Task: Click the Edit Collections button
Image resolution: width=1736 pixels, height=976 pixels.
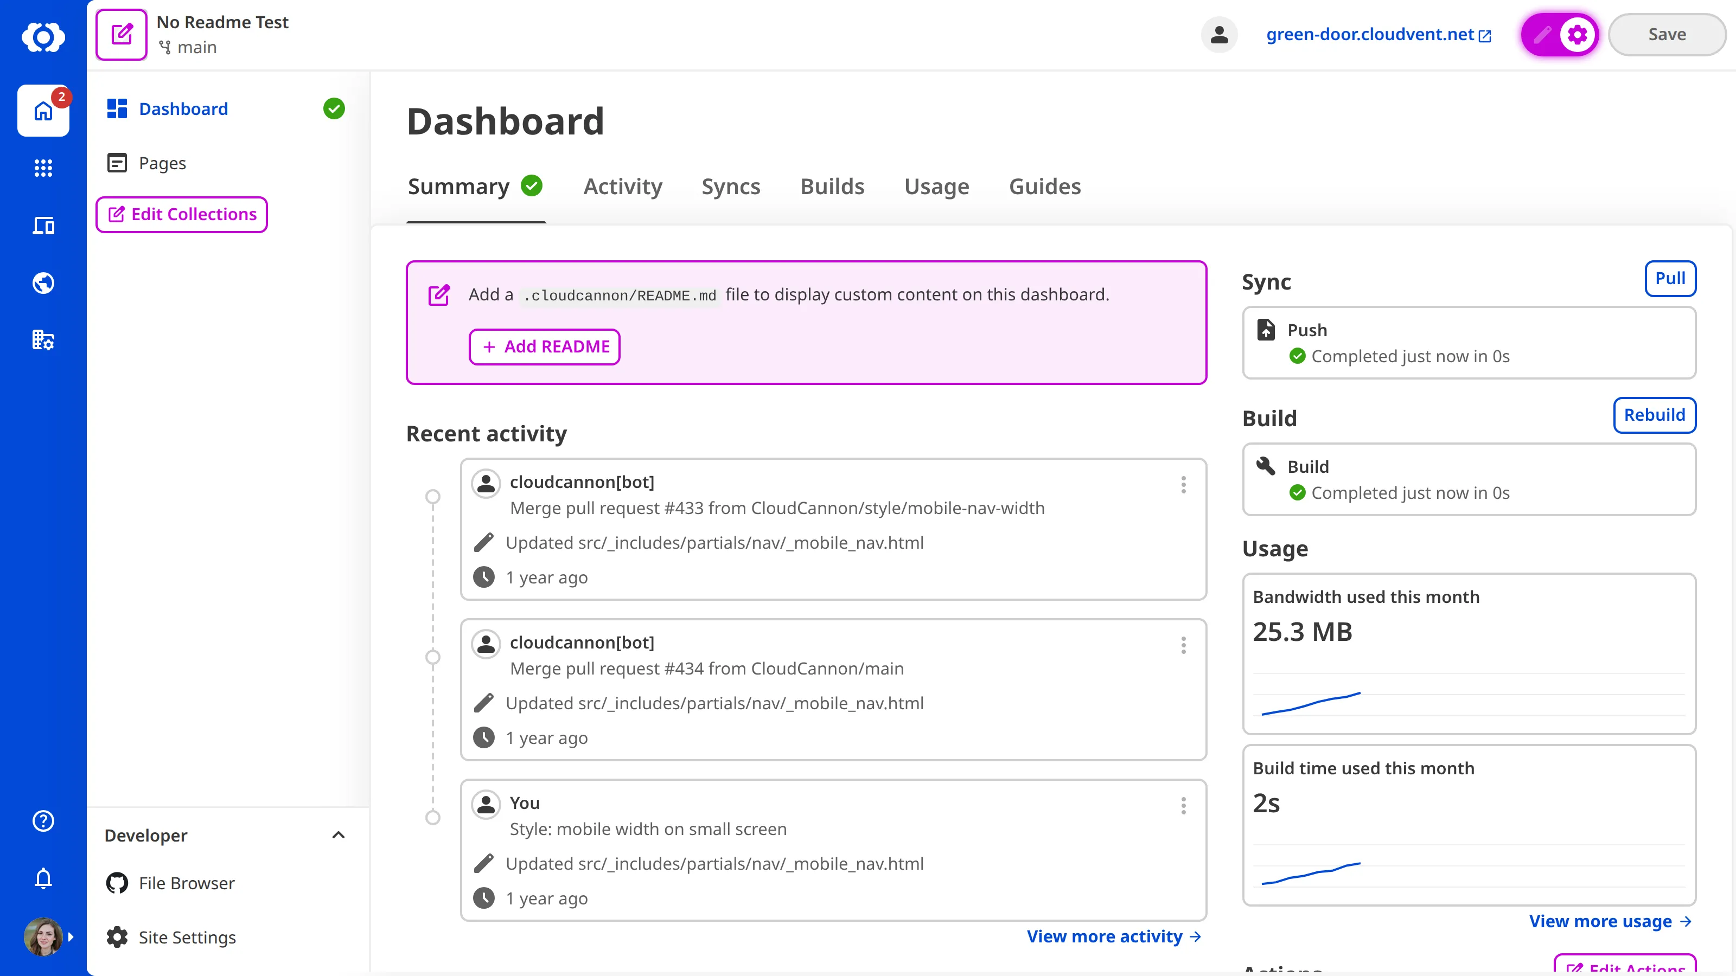Action: 181,214
